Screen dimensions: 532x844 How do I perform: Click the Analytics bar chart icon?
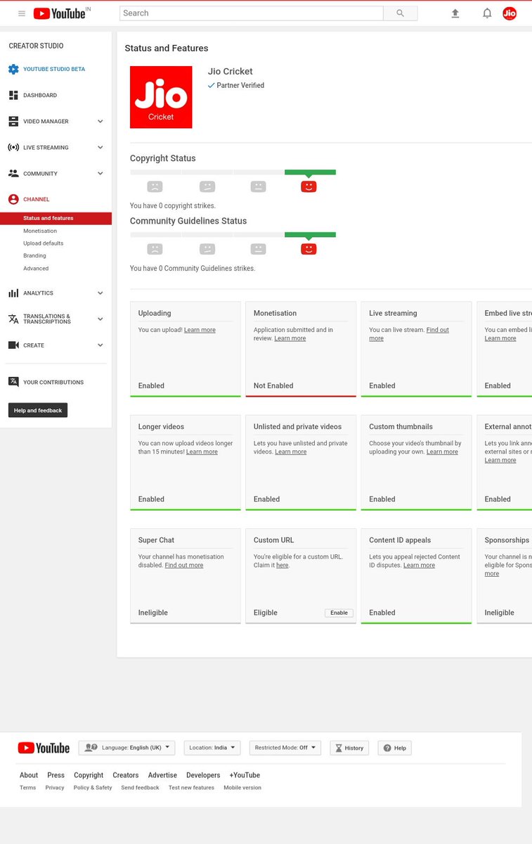point(13,293)
